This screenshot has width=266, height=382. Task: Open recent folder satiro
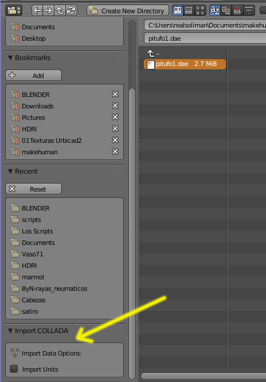[x=64, y=311]
